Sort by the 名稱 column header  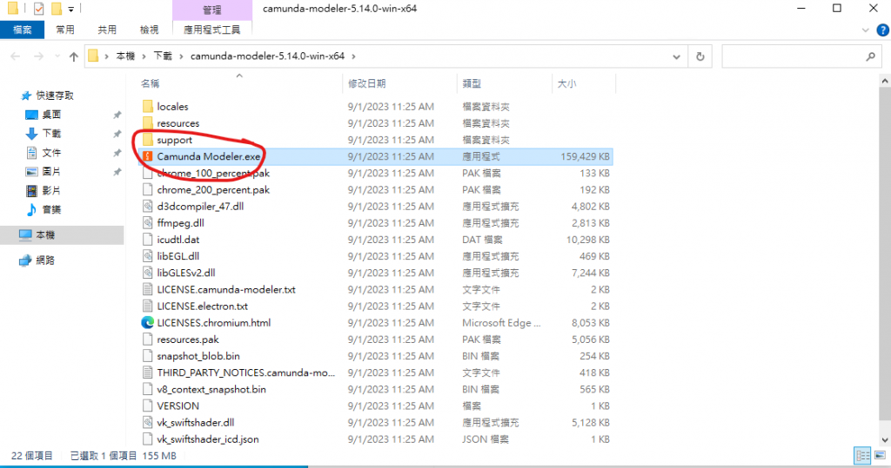tap(150, 83)
